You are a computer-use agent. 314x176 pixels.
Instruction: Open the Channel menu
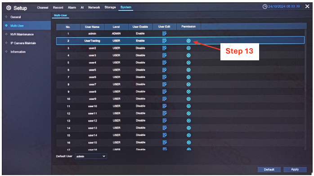[x=42, y=8]
